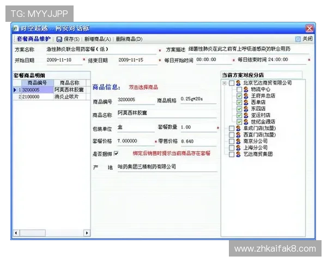
Task: Click user icon next to 南京分公司
Action: pyautogui.click(x=238, y=141)
